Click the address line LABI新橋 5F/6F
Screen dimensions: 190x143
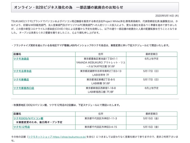(101, 83)
